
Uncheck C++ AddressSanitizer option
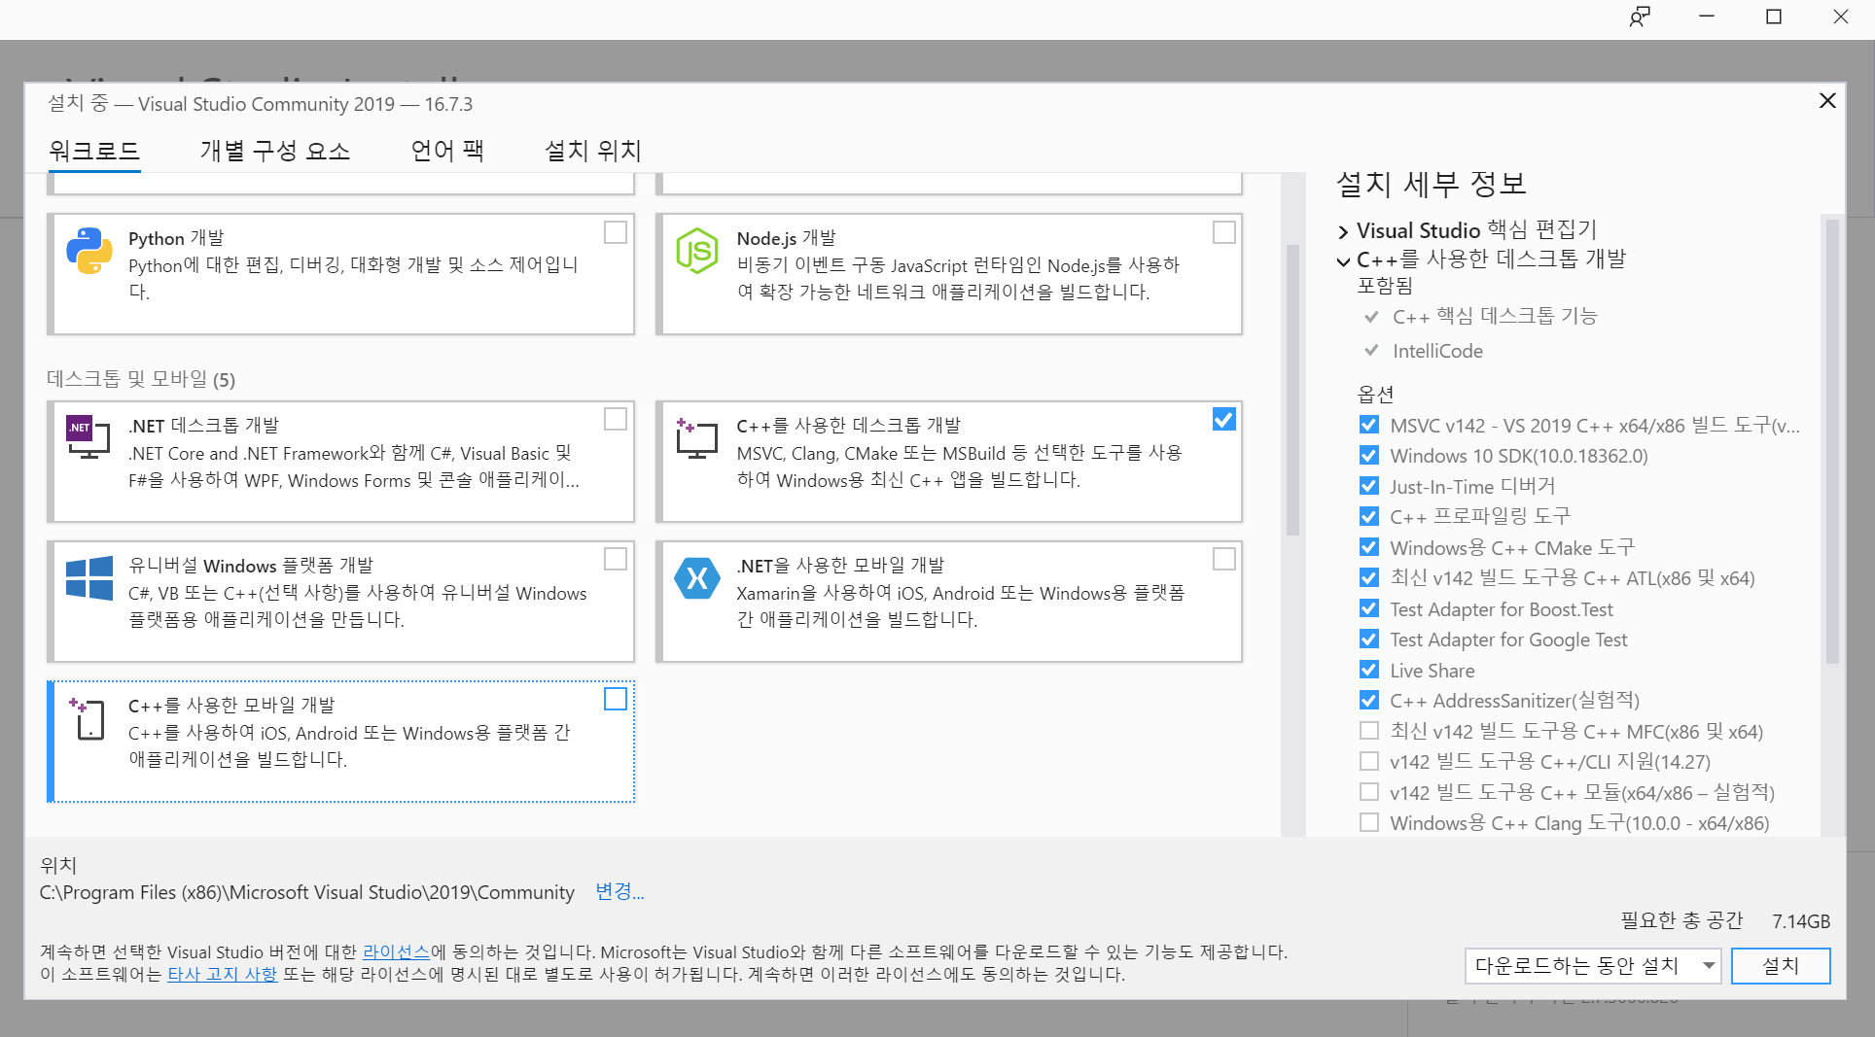coord(1369,700)
